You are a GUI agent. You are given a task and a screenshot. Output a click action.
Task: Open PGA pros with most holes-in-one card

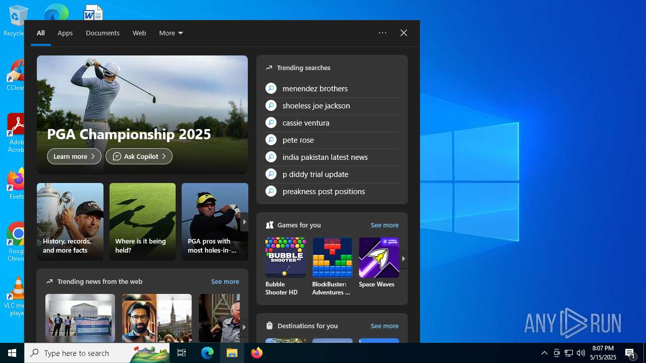click(215, 222)
